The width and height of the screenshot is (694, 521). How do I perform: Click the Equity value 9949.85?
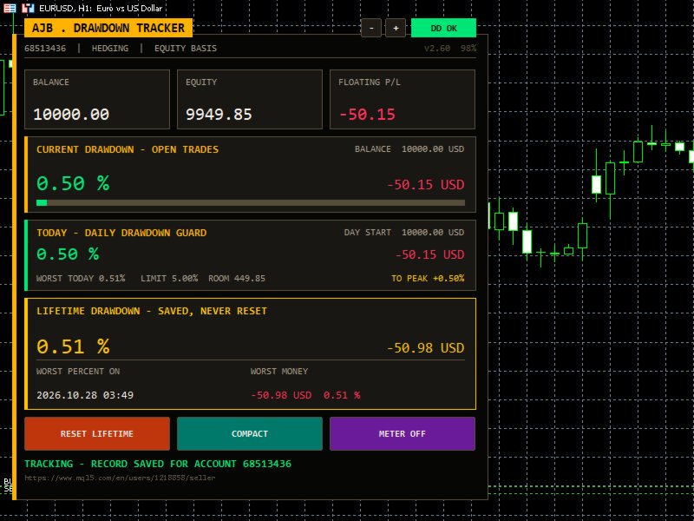(219, 115)
